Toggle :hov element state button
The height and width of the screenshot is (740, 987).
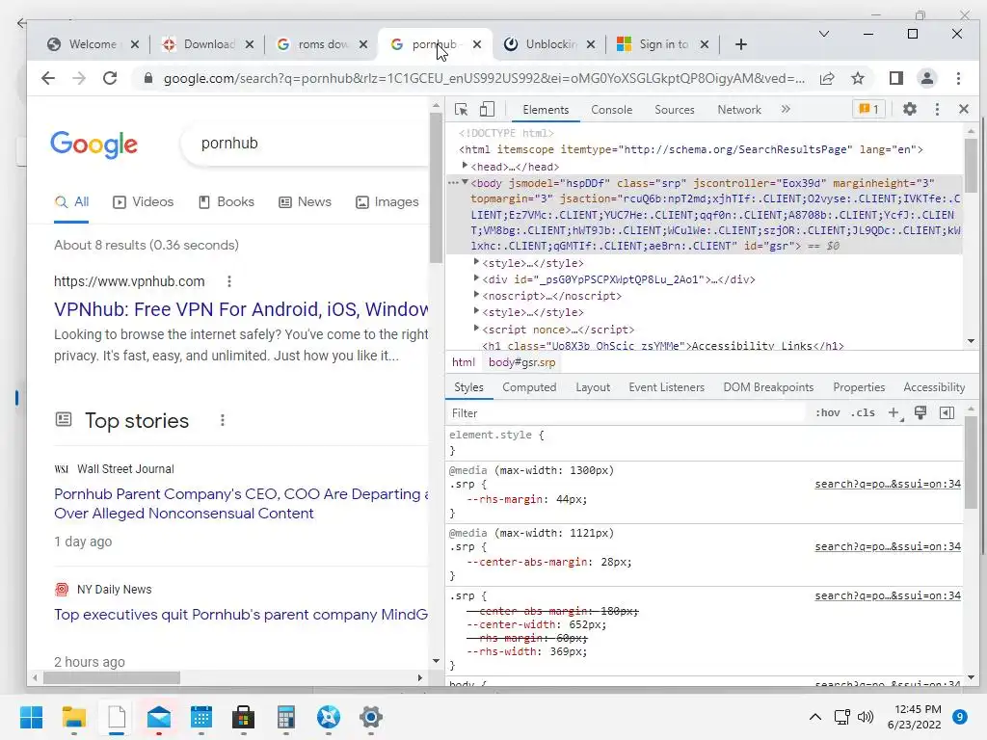(x=827, y=412)
